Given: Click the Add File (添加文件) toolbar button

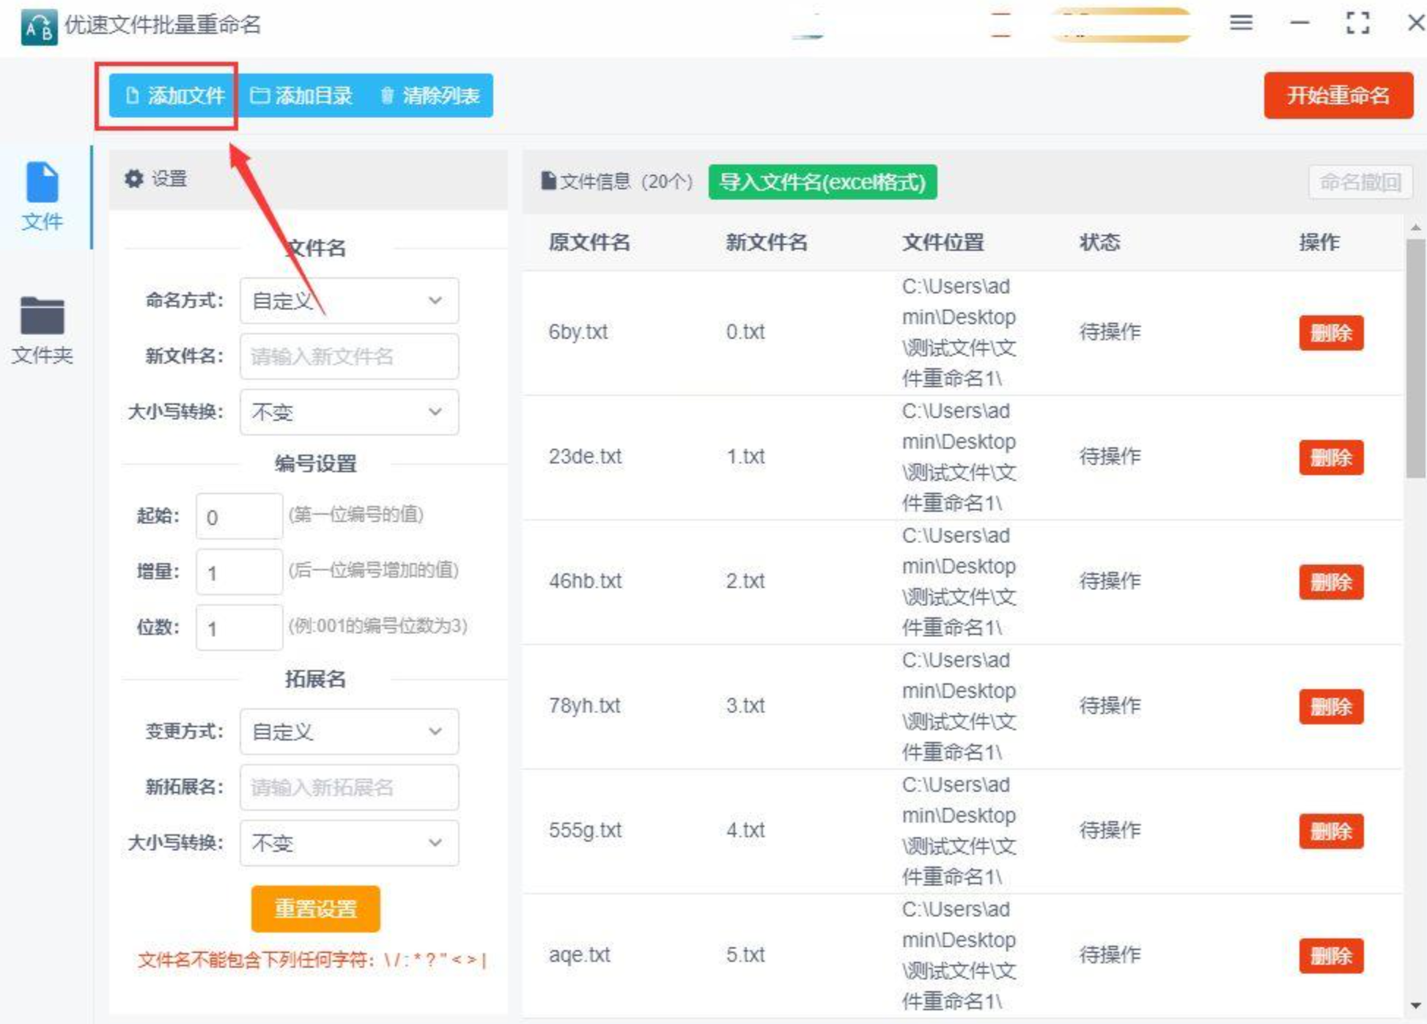Looking at the screenshot, I should (174, 95).
